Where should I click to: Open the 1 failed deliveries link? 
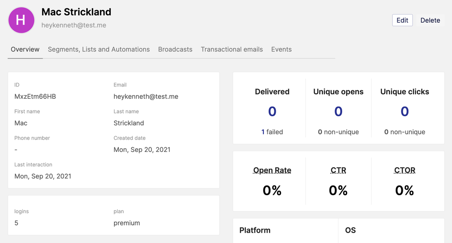(x=272, y=132)
